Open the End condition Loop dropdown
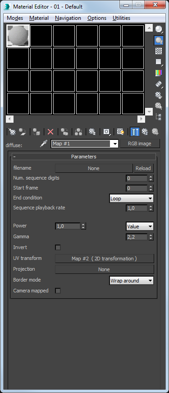This screenshot has height=393, width=169. point(132,199)
